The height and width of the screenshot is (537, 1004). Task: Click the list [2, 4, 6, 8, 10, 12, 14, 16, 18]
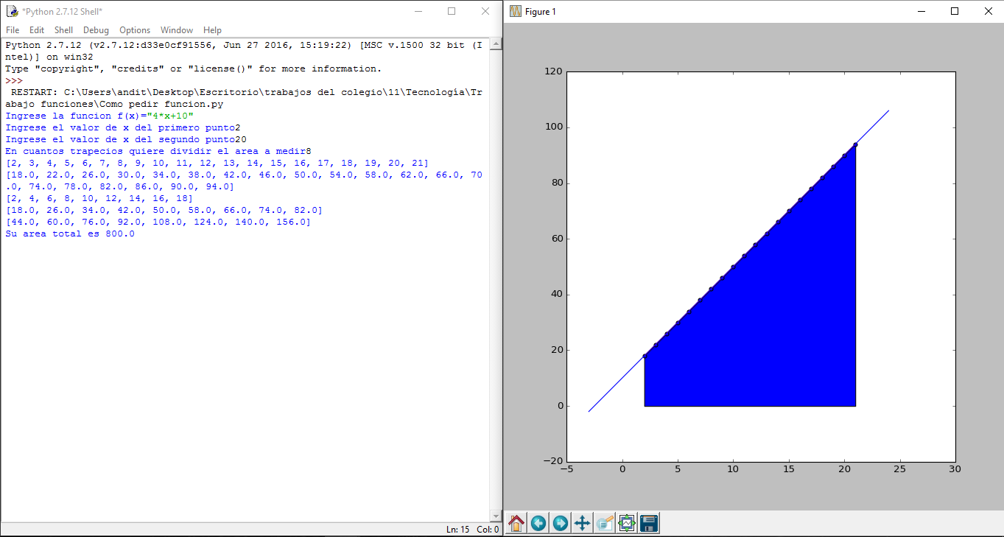coord(99,198)
